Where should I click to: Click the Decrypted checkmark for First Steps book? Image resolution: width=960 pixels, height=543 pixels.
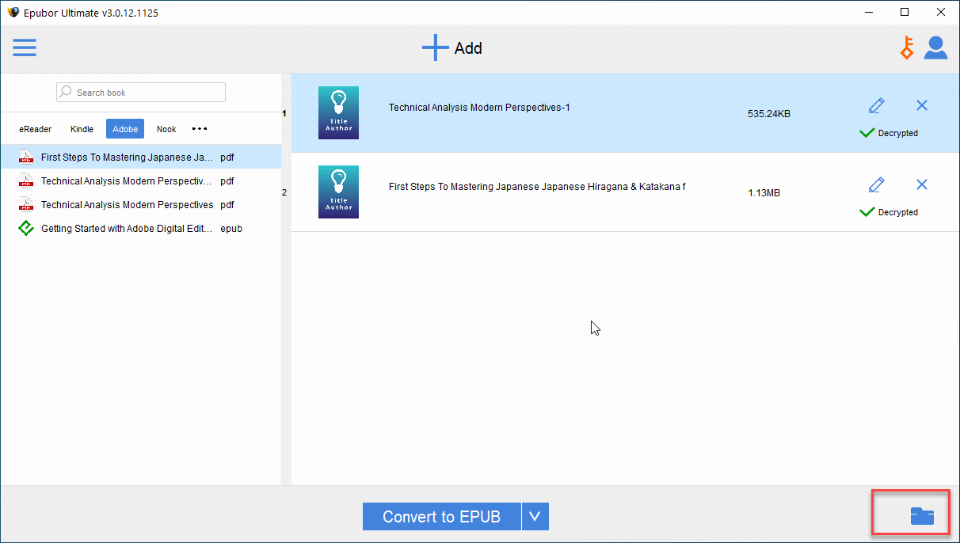[867, 212]
